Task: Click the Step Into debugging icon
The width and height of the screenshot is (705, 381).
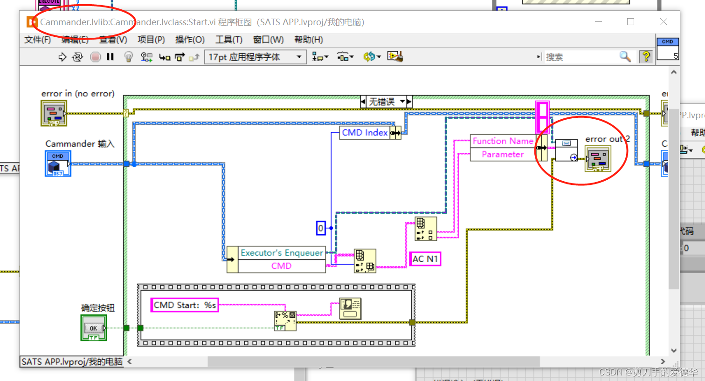Action: (x=165, y=56)
